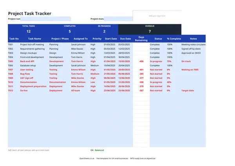
Task: Open the OpenSheets.co.uk footer link
Action: tap(87, 158)
